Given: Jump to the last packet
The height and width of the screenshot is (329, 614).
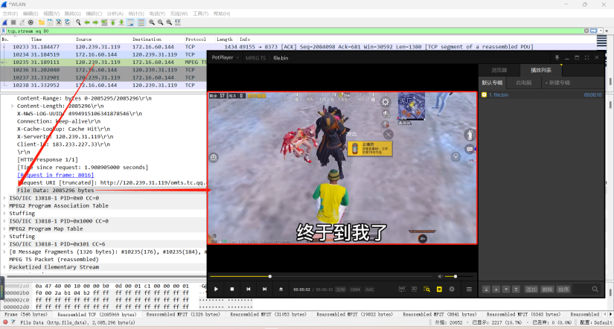Looking at the screenshot, I should (x=121, y=22).
